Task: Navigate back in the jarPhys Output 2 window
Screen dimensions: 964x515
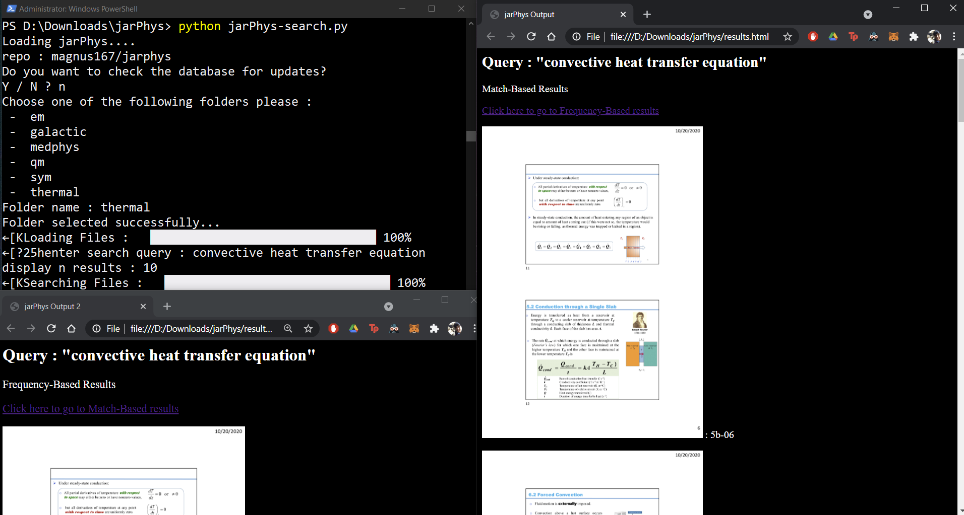Action: pyautogui.click(x=11, y=328)
